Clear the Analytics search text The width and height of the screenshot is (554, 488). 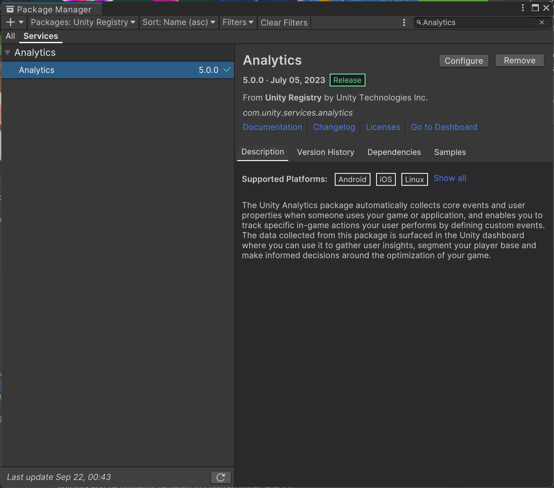click(x=542, y=22)
